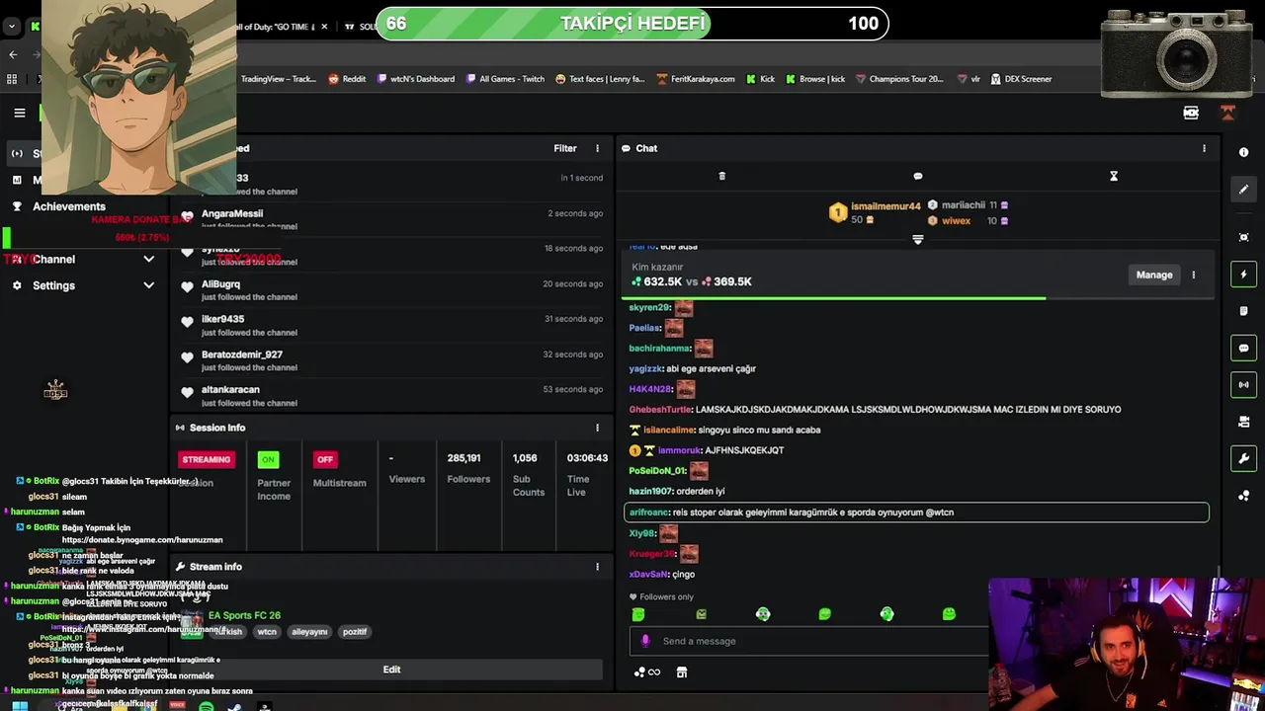Screen dimensions: 1265x711
Task: Insert the last green emote in the quick bar
Action: (949, 614)
